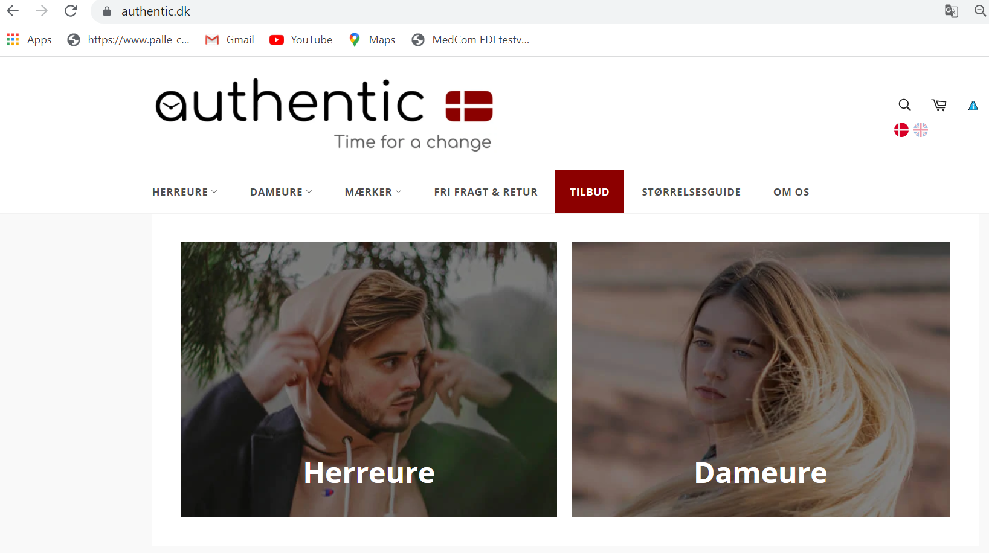Image resolution: width=989 pixels, height=553 pixels.
Task: Open the site search magnifier icon
Action: [904, 105]
